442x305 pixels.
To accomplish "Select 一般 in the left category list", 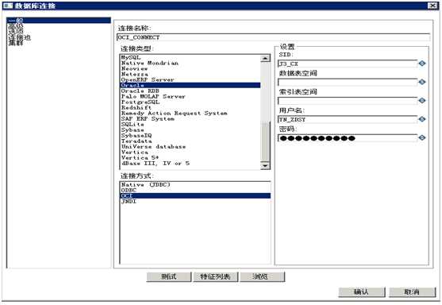I will click(59, 21).
